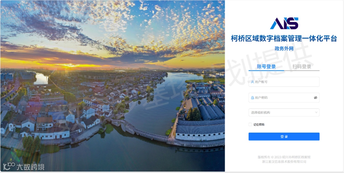Enable the 记住密码 checkbox
Viewport: 344px width, 173px height.
[250, 124]
